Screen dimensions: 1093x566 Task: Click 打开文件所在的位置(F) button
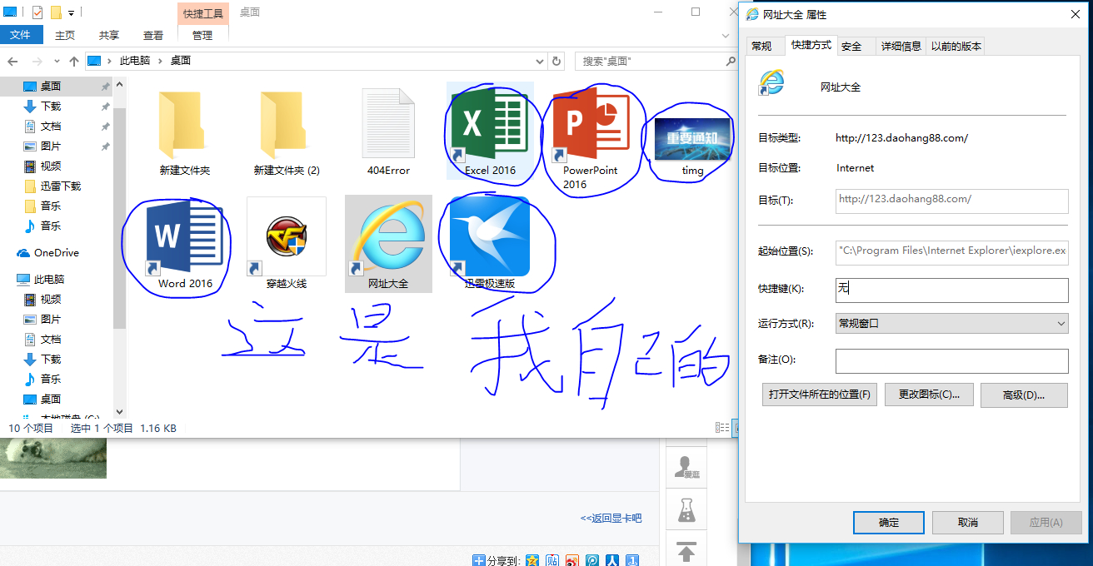tap(820, 395)
